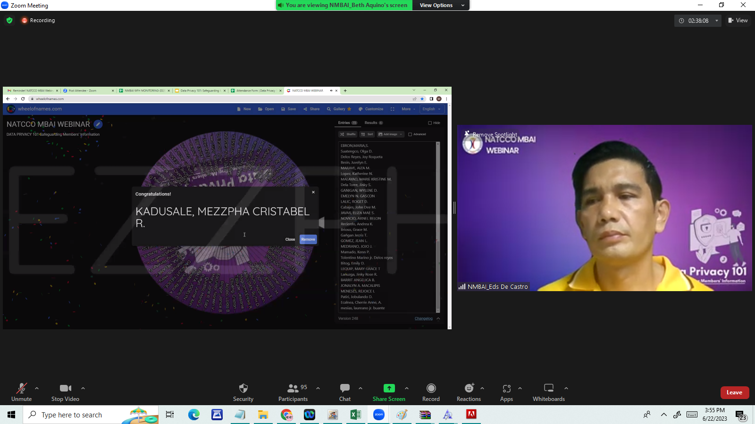Open the Zoom Chat panel
Image resolution: width=755 pixels, height=424 pixels.
[345, 392]
